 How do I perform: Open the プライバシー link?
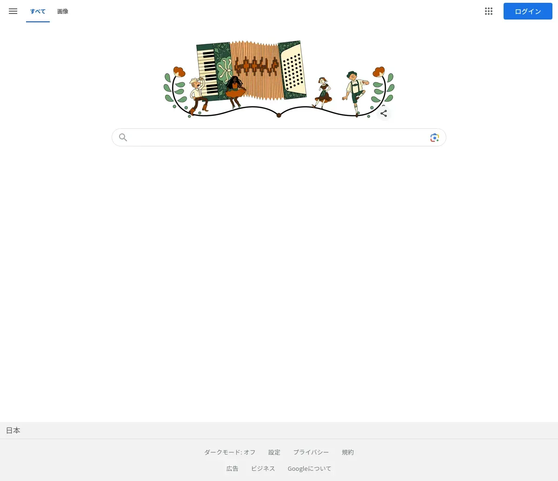tap(311, 452)
